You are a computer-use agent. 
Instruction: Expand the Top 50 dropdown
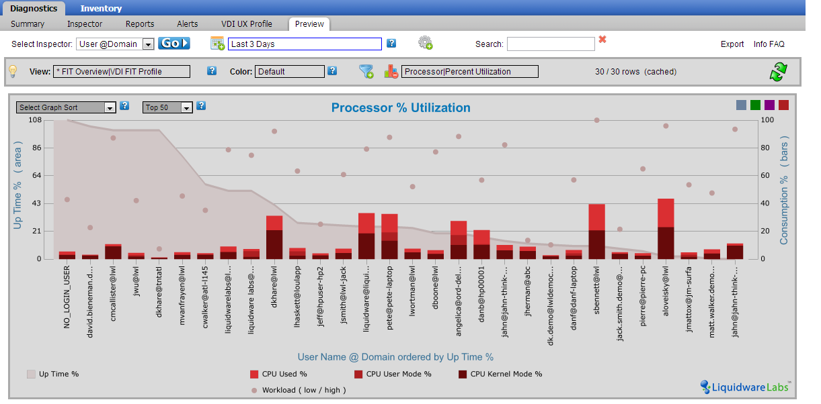point(168,107)
